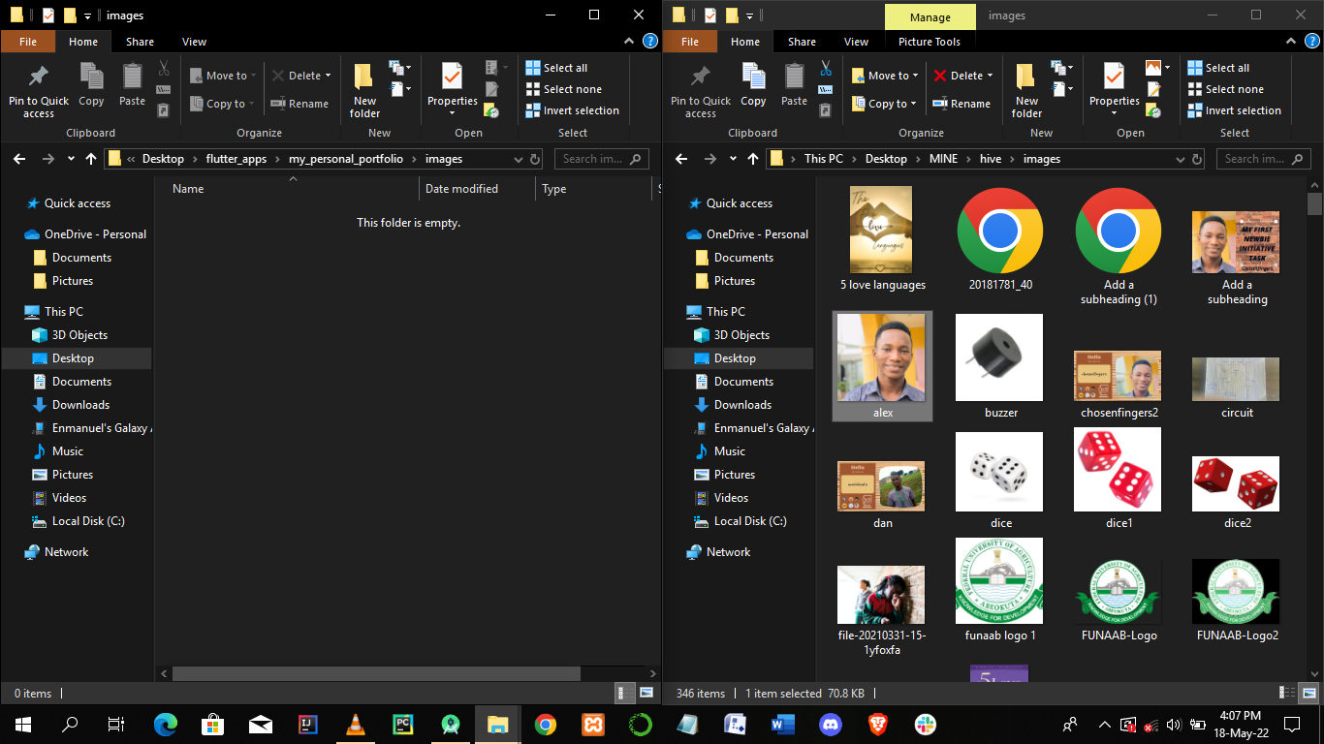
Task: Open recent locations dropdown in left window
Action: (71, 159)
